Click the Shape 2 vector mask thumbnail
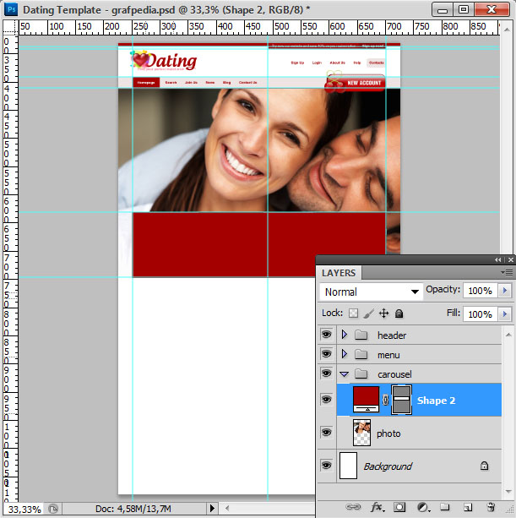This screenshot has width=516, height=518. (x=401, y=400)
